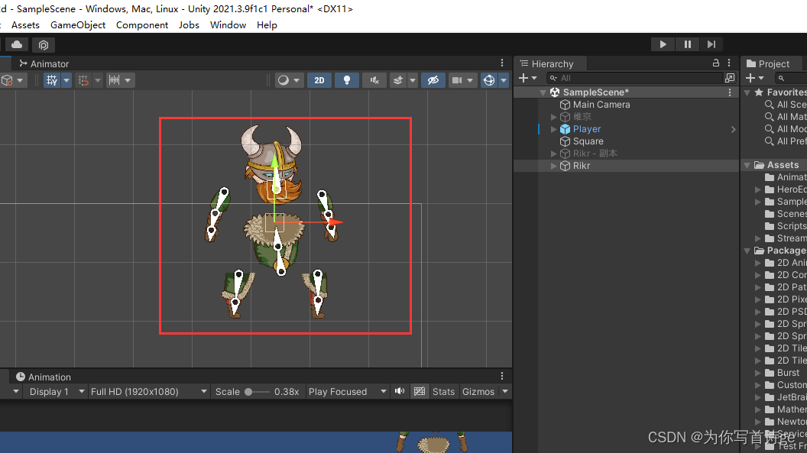Open tool handle dropdown at toolbar left
The image size is (807, 453).
tap(20, 80)
